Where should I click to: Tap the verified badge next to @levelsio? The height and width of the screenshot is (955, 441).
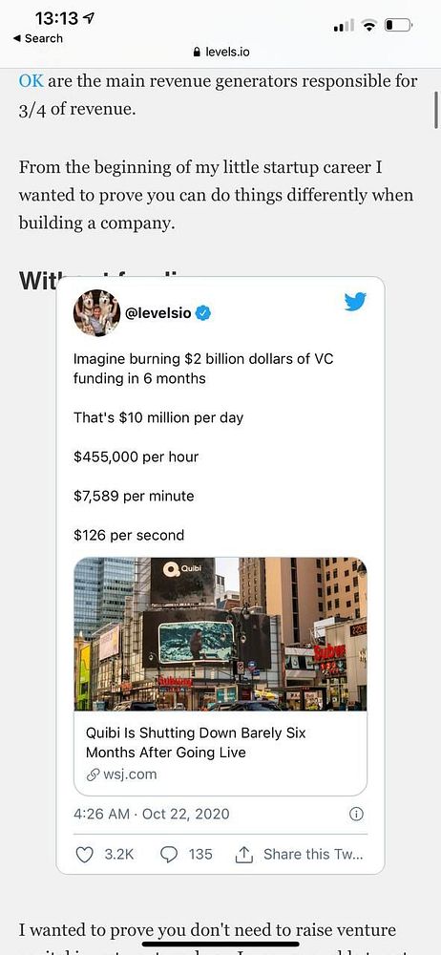pos(204,313)
